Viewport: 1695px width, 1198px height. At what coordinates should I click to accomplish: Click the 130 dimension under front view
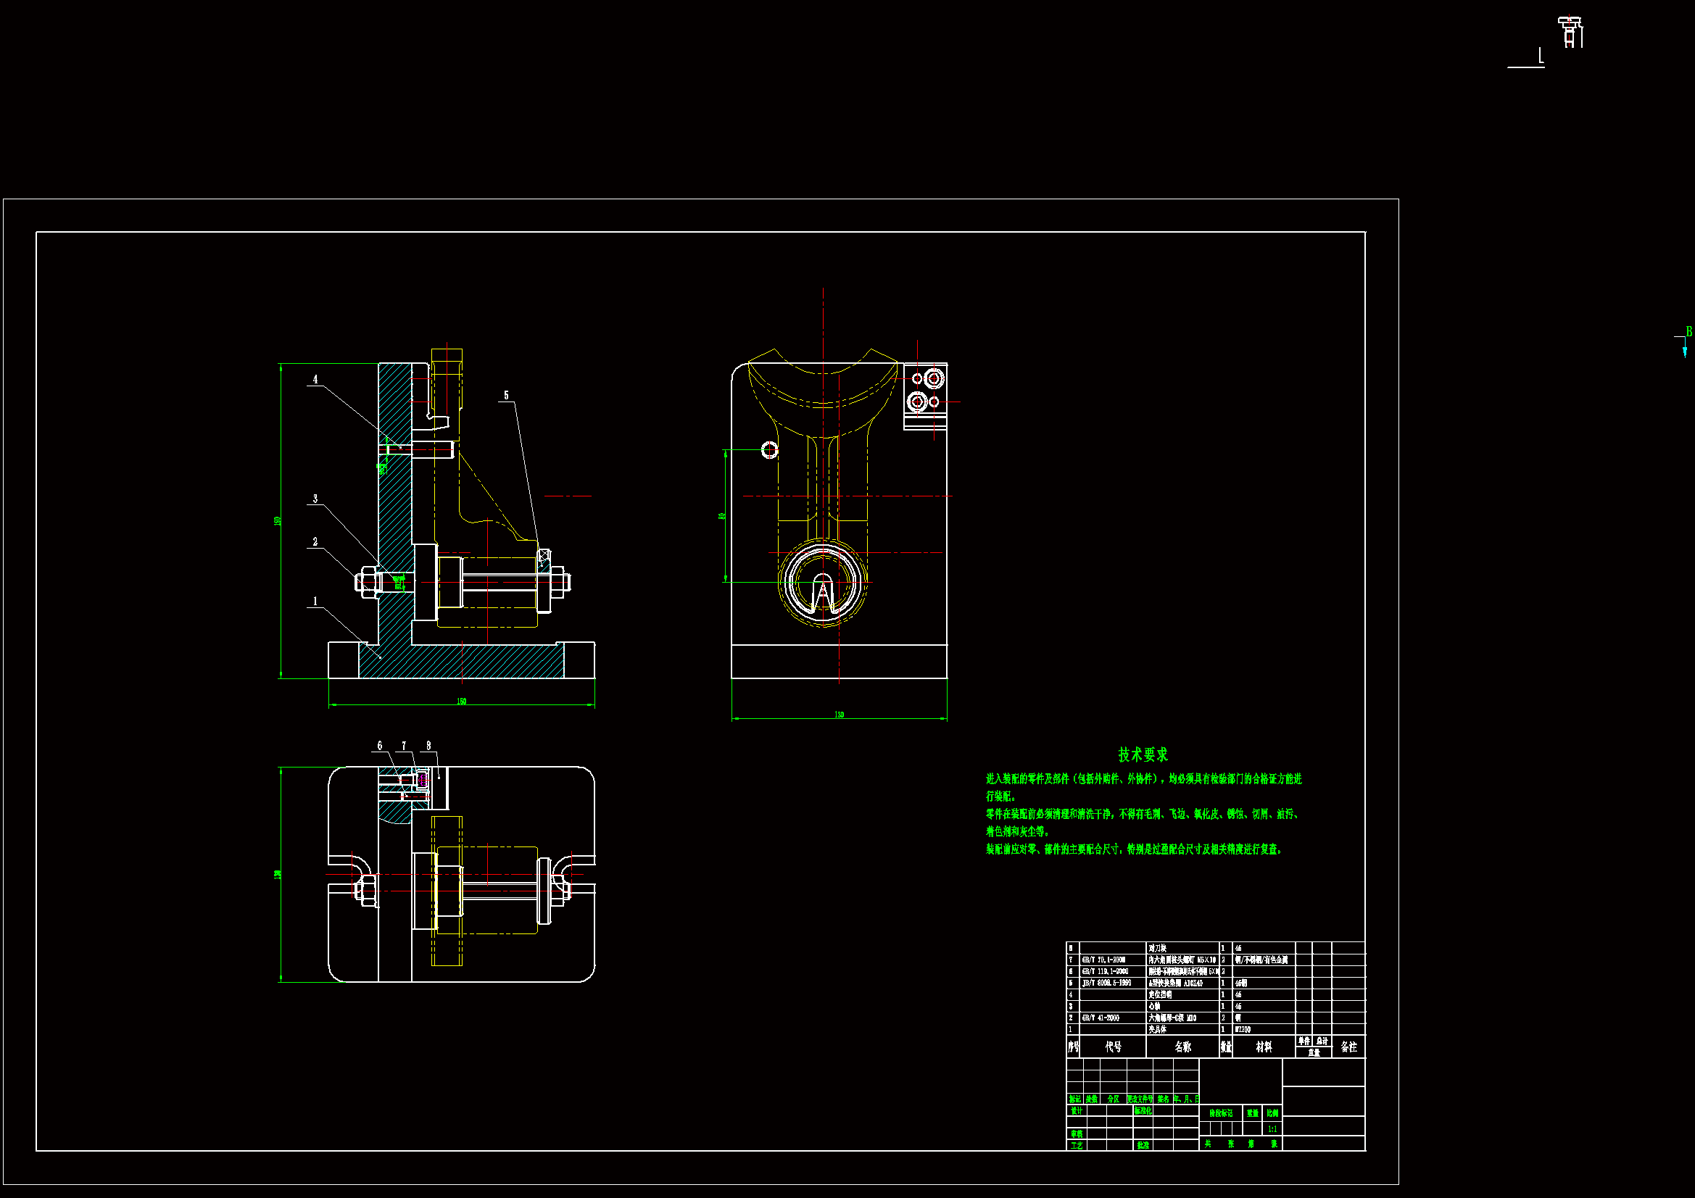pyautogui.click(x=839, y=715)
